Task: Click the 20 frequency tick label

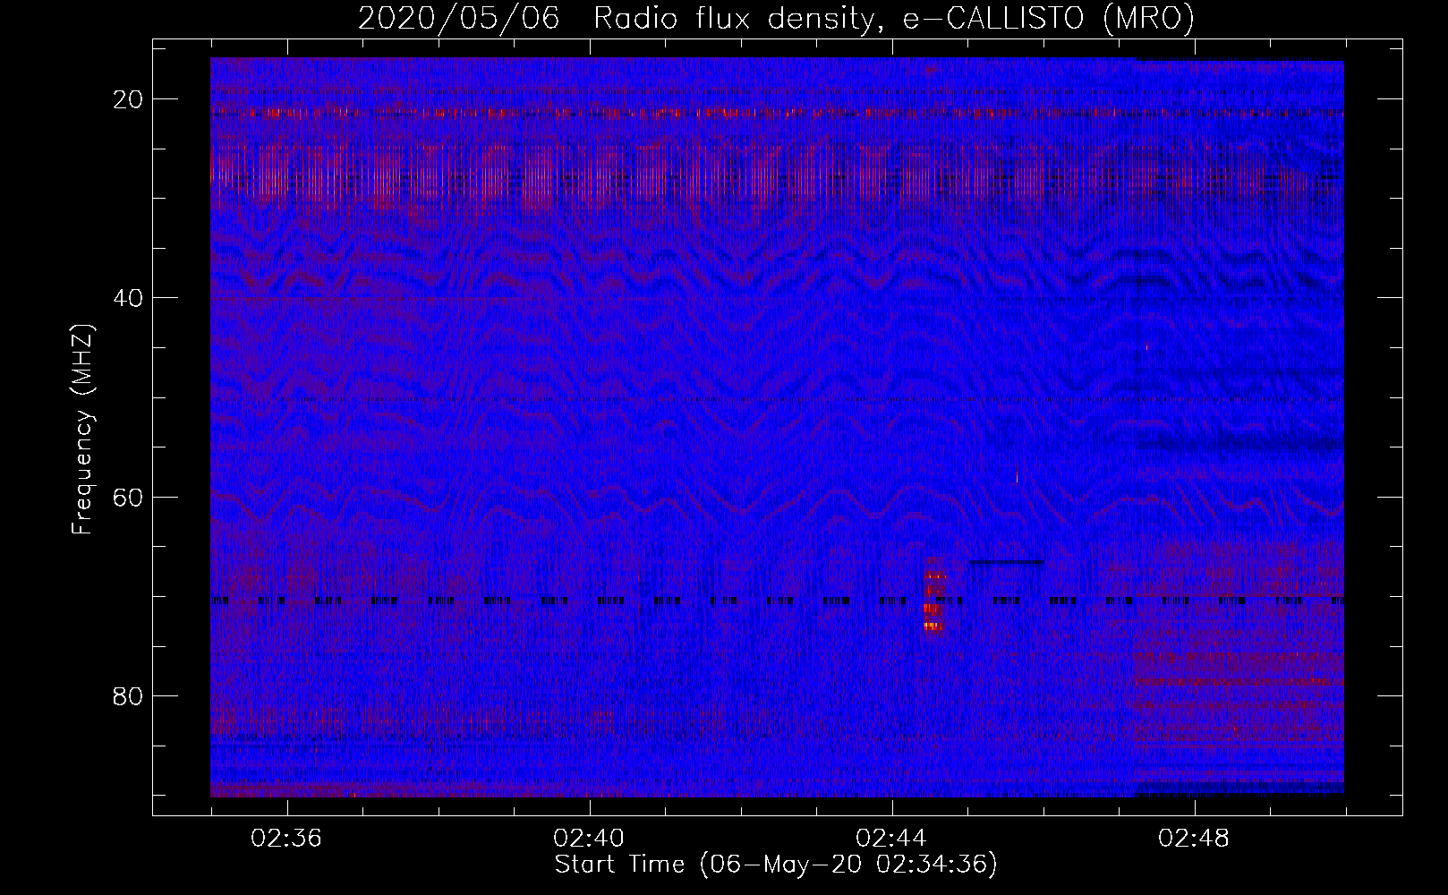Action: tap(129, 99)
